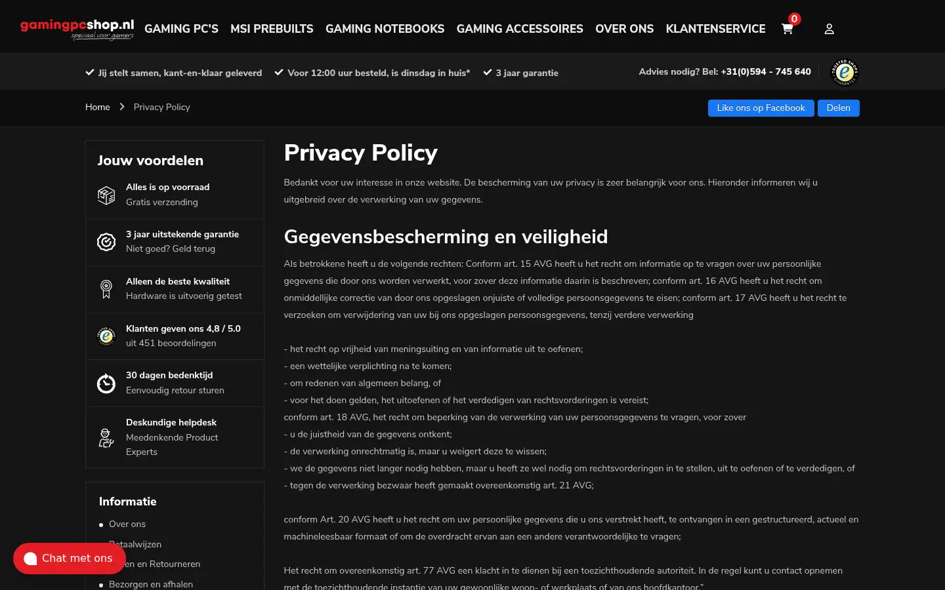Viewport: 945px width, 590px height.
Task: Click Jij stelt samen, kant-en-klaar geleverd text
Action: coord(180,73)
